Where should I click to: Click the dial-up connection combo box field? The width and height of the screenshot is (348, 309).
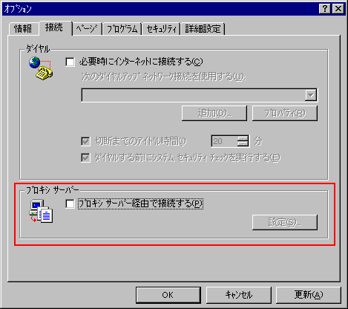click(200, 95)
